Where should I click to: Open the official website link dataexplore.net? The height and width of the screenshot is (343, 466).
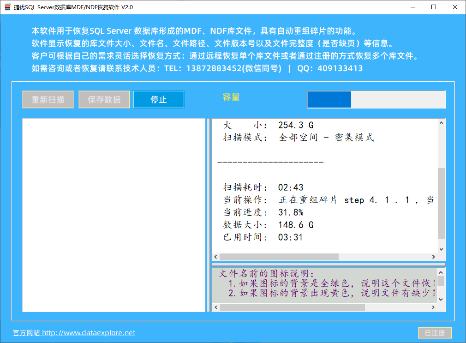tap(74, 332)
